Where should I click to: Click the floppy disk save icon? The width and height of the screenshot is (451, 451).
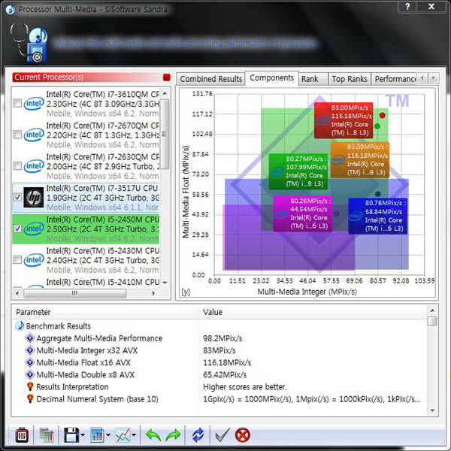(x=71, y=435)
